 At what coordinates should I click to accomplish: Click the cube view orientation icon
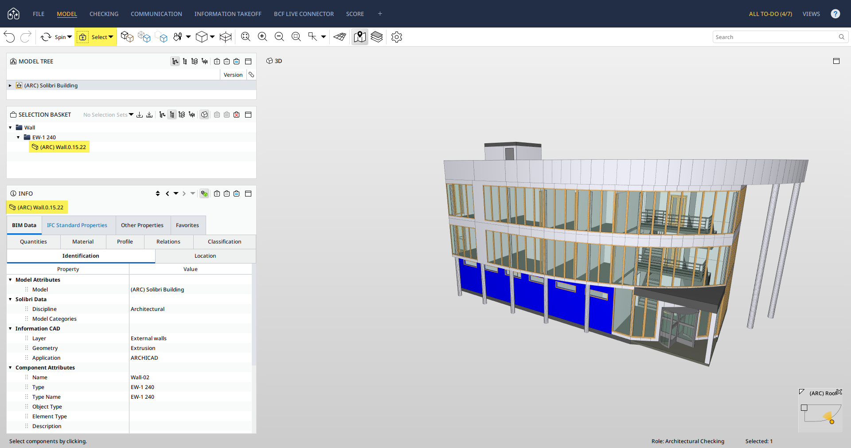pos(202,37)
